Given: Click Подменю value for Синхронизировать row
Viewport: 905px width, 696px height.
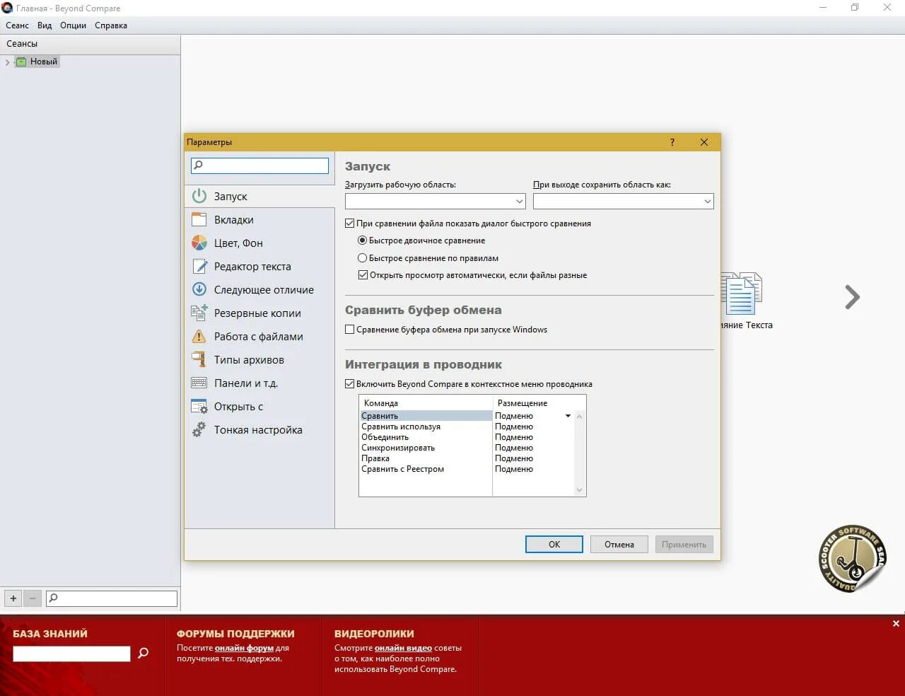Looking at the screenshot, I should [514, 448].
